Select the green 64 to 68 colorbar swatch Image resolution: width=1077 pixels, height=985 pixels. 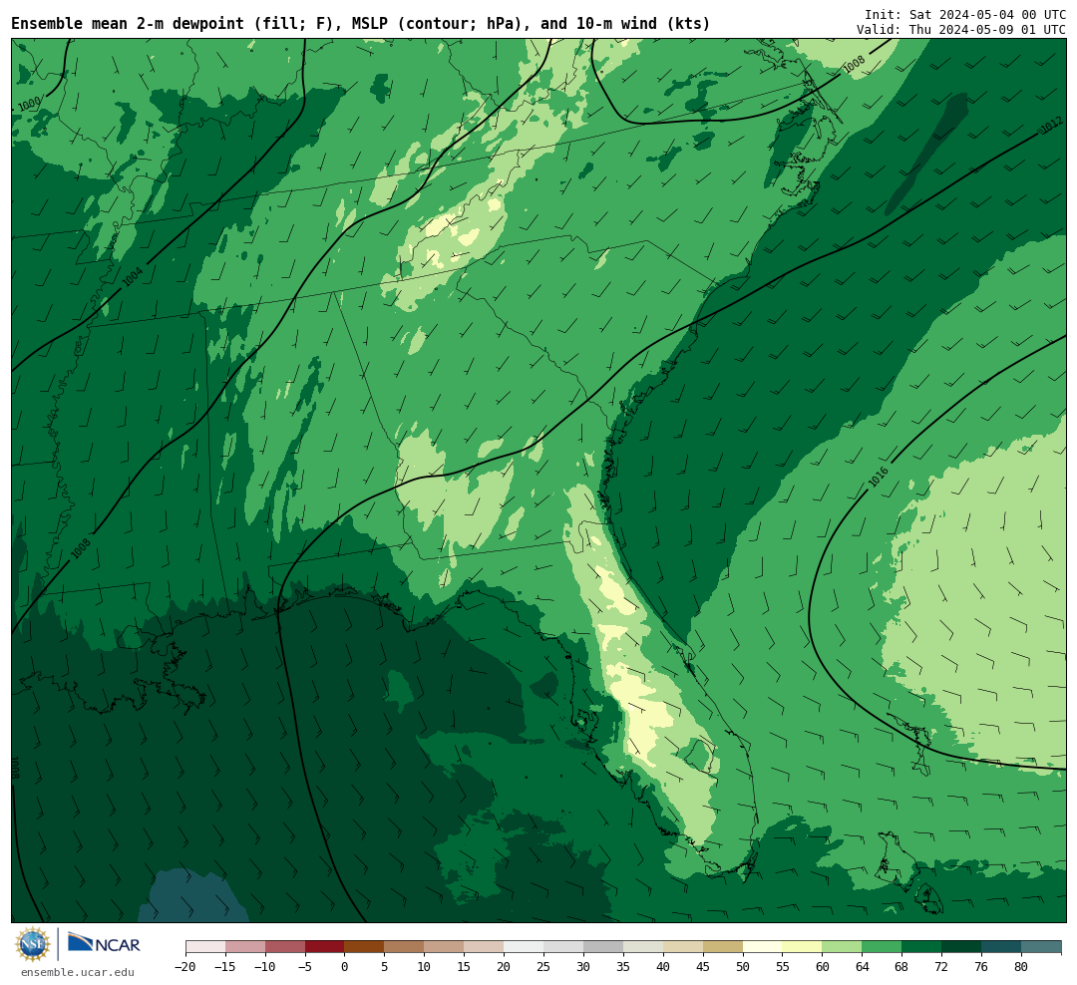point(882,947)
